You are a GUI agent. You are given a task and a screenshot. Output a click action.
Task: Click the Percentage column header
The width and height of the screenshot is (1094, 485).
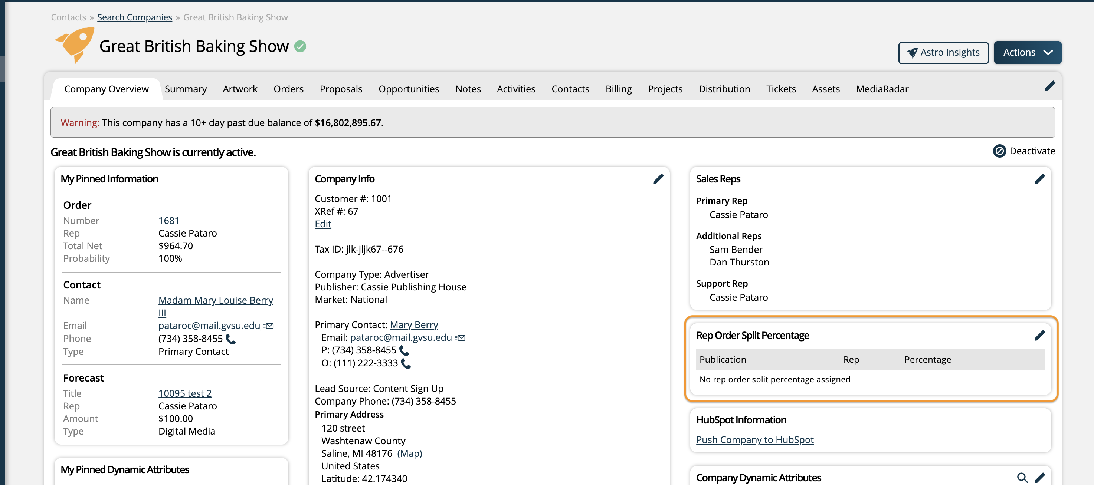pyautogui.click(x=927, y=360)
